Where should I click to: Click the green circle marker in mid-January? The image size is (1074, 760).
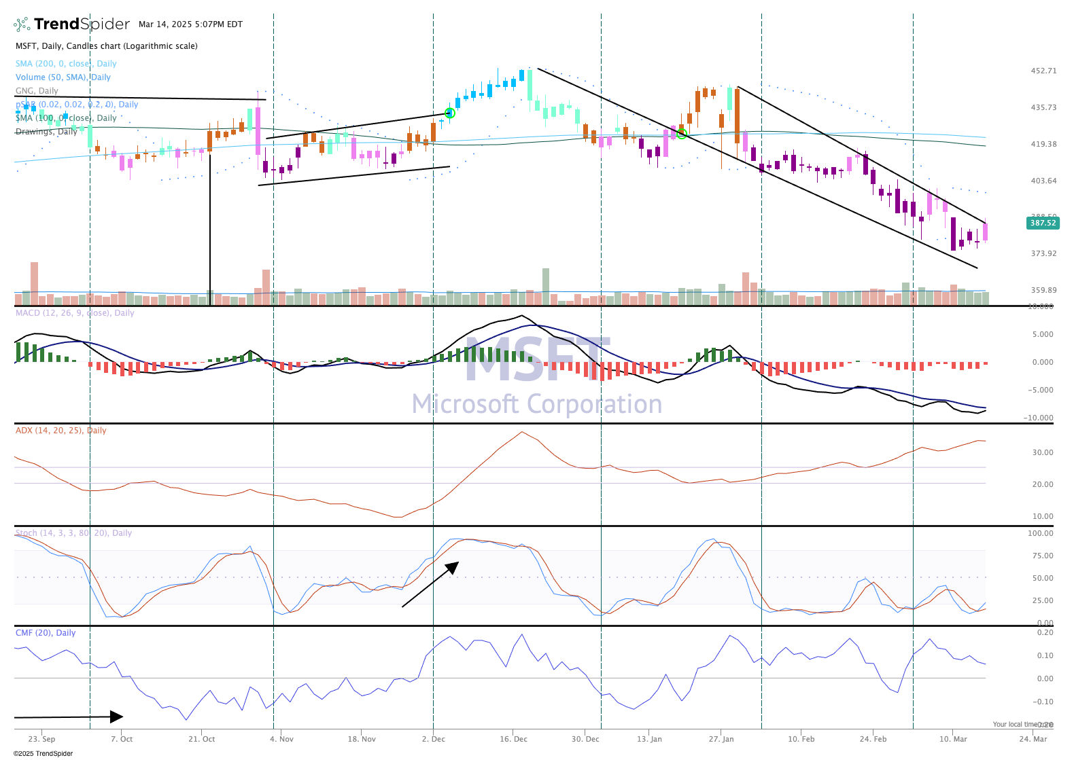click(x=682, y=134)
